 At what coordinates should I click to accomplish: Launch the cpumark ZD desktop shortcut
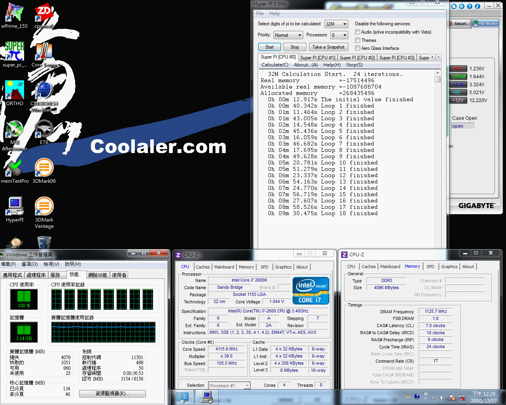point(44,16)
